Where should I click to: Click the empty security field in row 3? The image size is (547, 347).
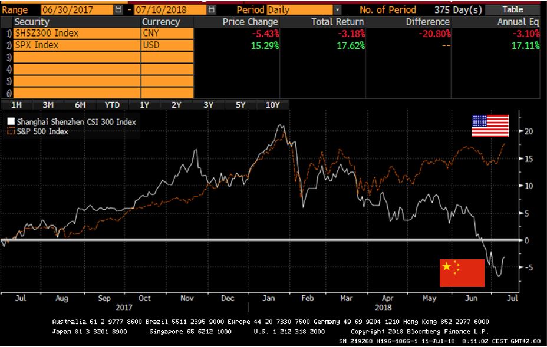[77, 57]
